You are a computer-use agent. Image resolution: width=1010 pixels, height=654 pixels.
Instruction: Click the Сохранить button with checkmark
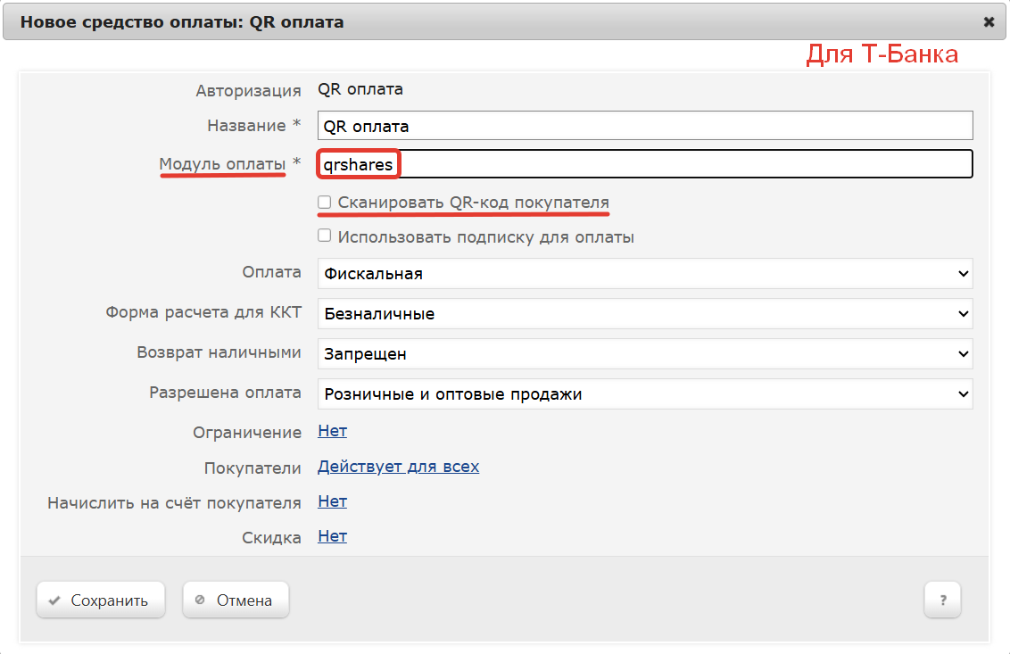(101, 600)
